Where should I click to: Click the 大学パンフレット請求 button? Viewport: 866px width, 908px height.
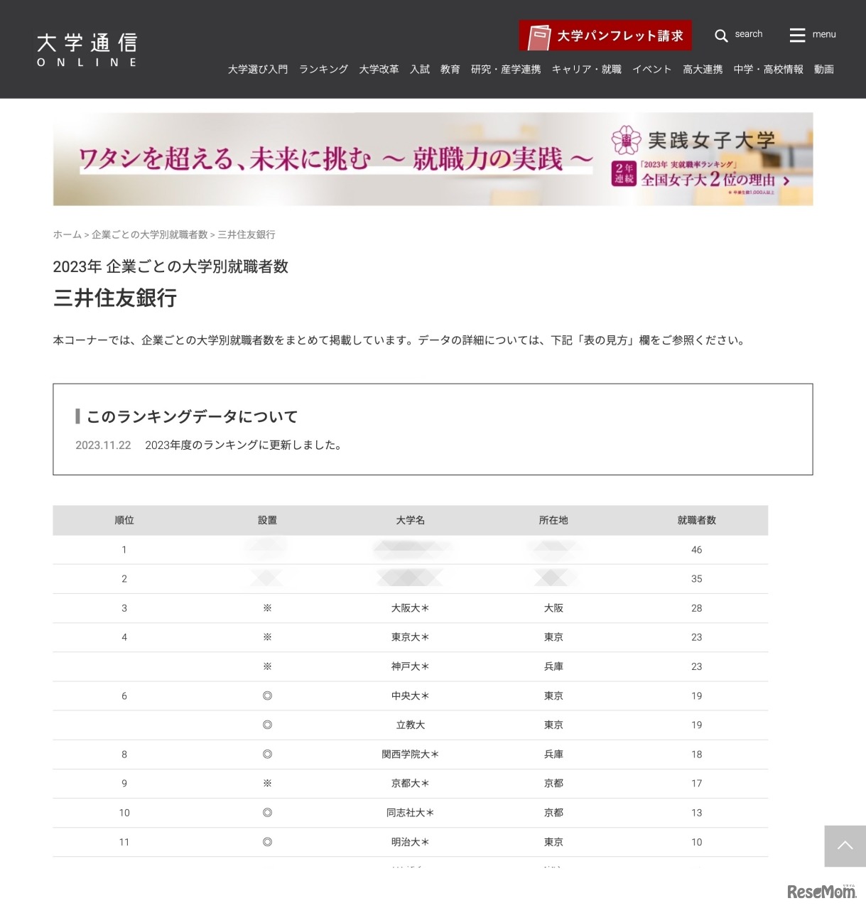(x=605, y=36)
